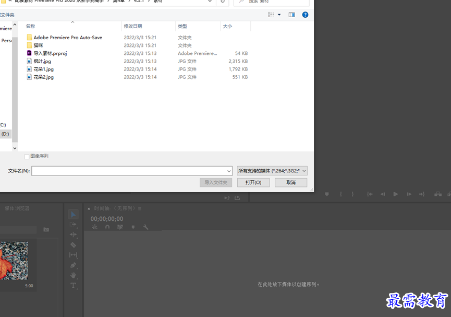The height and width of the screenshot is (317, 451).
Task: Click the 打开(O) button
Action: 253,182
